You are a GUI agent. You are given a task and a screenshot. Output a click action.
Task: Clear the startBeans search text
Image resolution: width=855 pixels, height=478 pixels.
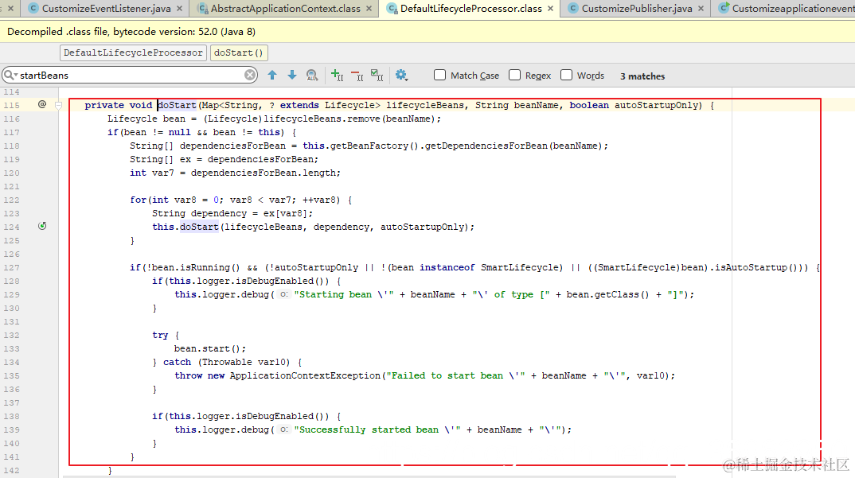pyautogui.click(x=250, y=76)
